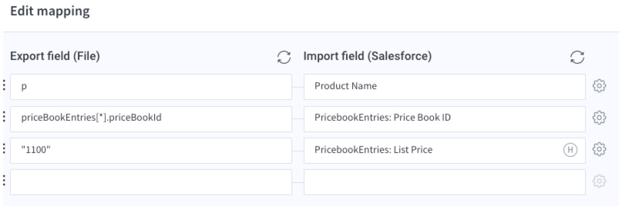Screen dimensions: 619x206
Task: Click the export field with "1100"
Action: point(151,150)
